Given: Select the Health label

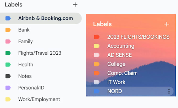Looking at the screenshot, I should (26, 65).
